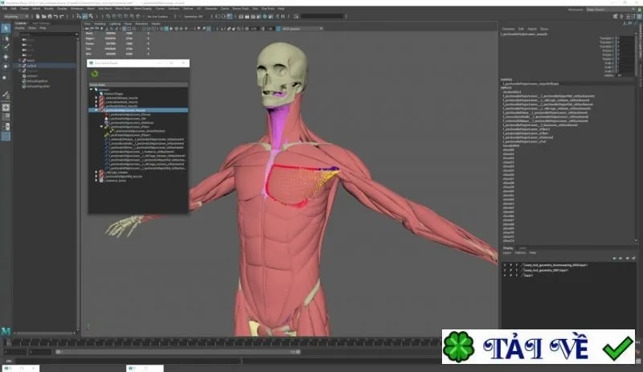Click the range slider bar below timeline
Screen dimensions: 643x372
point(178,351)
